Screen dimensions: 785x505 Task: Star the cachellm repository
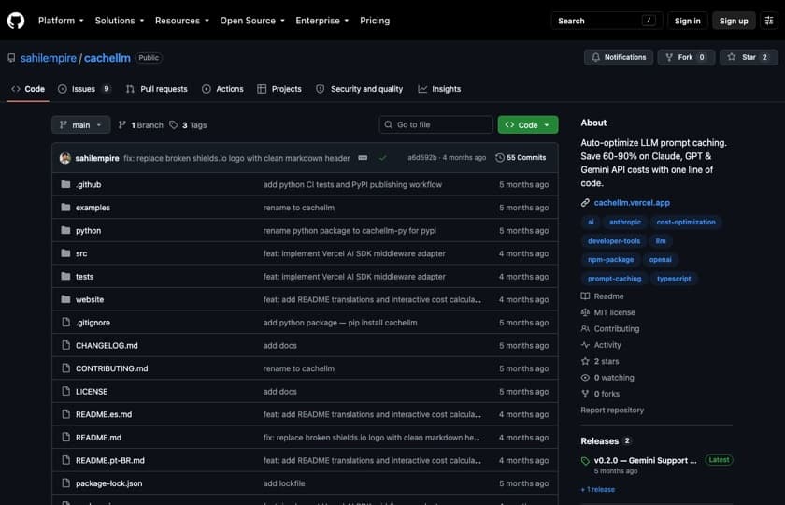coord(749,57)
